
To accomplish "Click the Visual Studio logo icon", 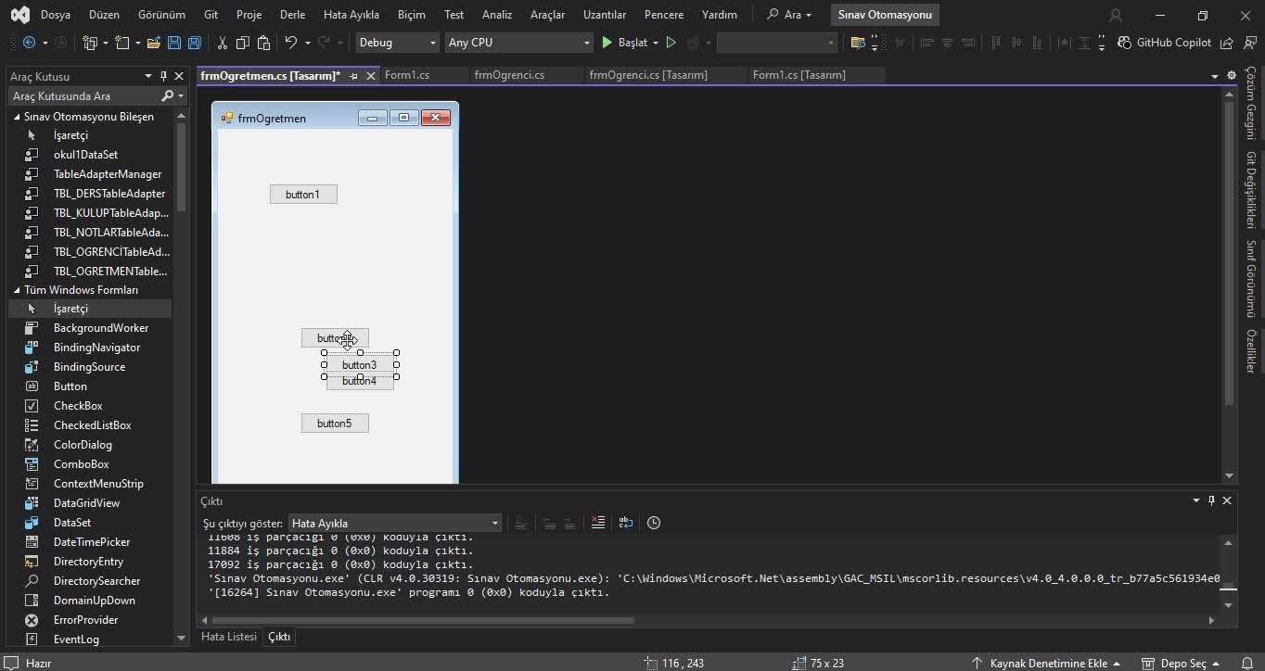I will [x=19, y=15].
